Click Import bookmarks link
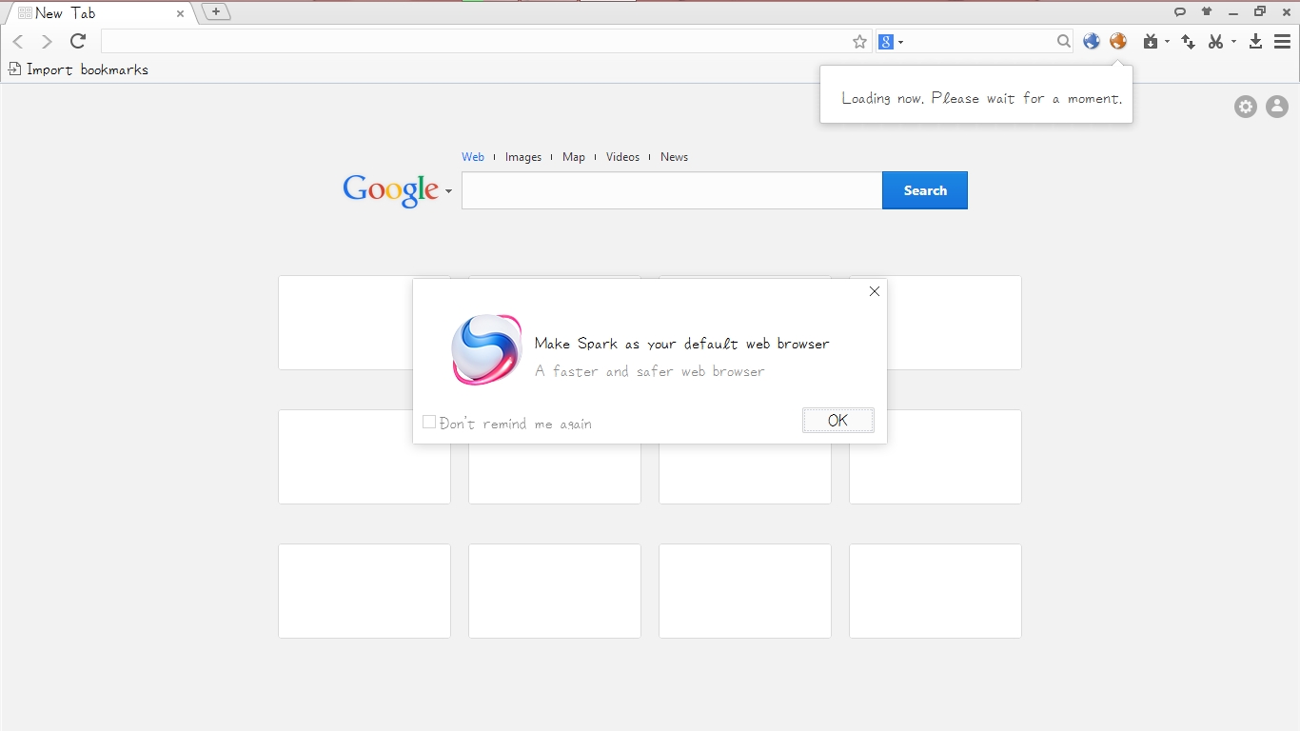 click(88, 69)
